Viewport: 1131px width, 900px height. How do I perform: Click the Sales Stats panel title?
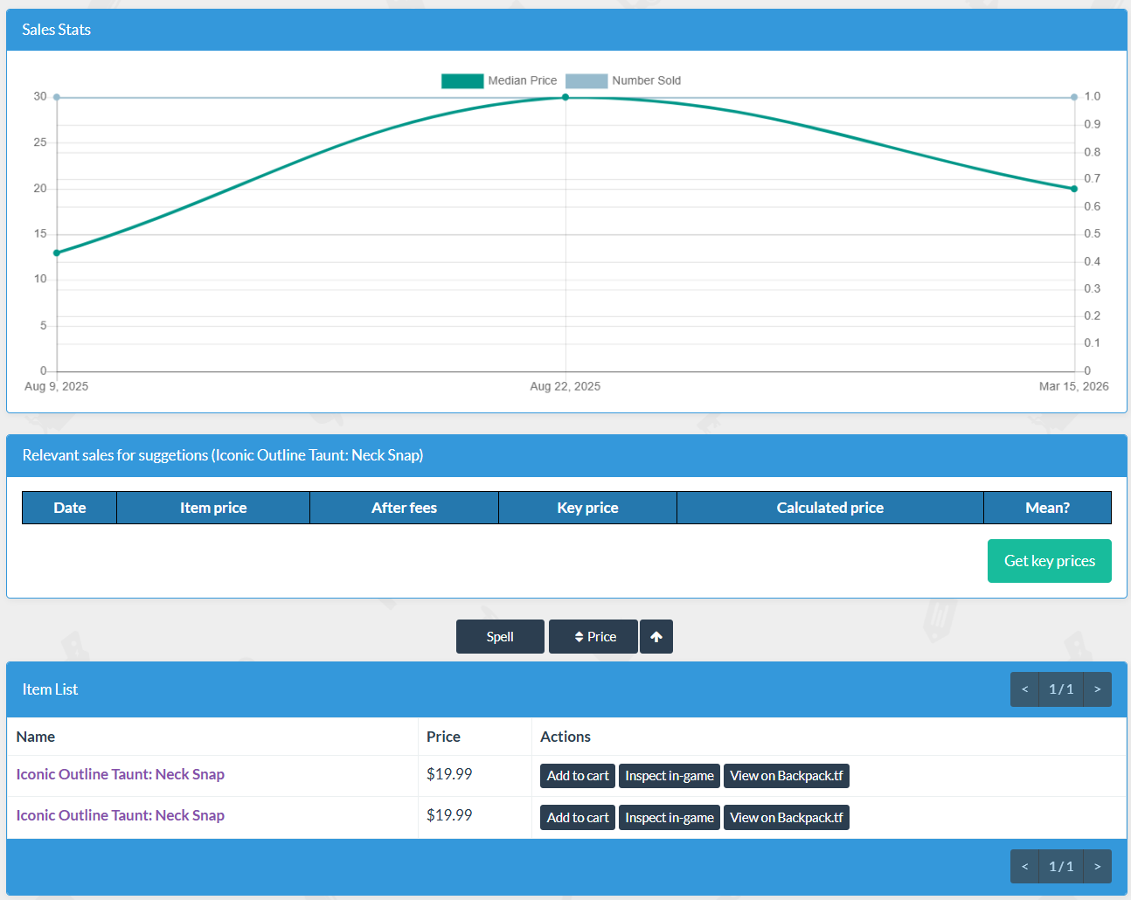coord(57,30)
